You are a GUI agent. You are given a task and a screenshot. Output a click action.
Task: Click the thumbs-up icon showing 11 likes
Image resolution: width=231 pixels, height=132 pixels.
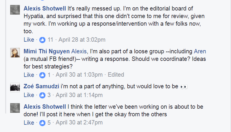click(x=42, y=40)
